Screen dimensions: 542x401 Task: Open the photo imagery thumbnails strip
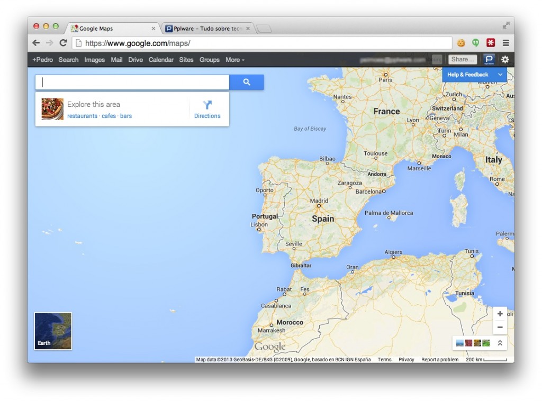(x=473, y=343)
